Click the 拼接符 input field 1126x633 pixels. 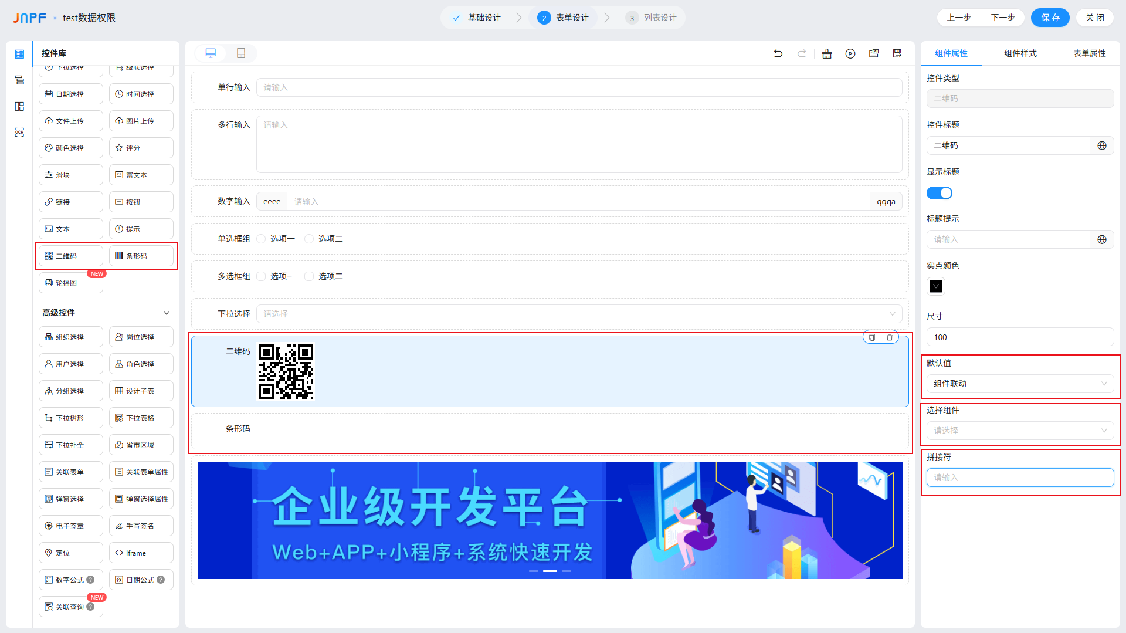click(x=1020, y=478)
